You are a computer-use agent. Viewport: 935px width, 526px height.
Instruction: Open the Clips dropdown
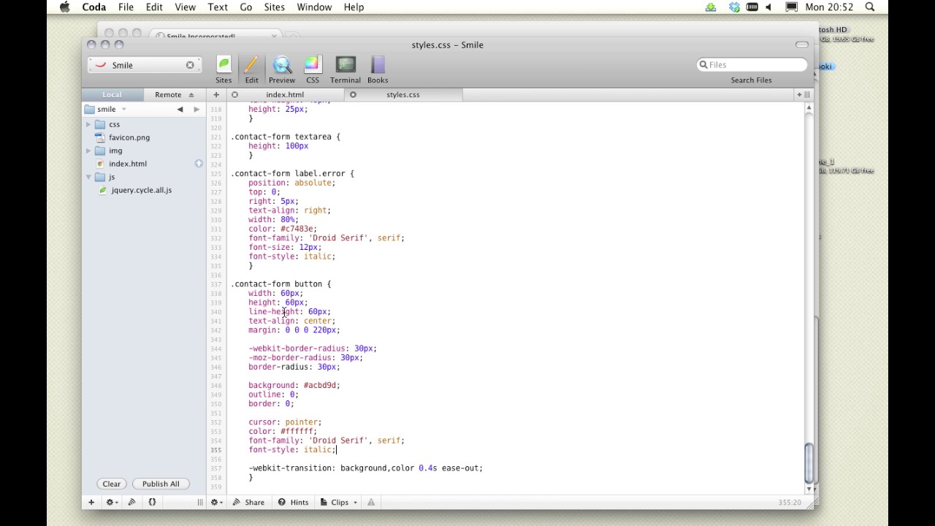coord(340,503)
